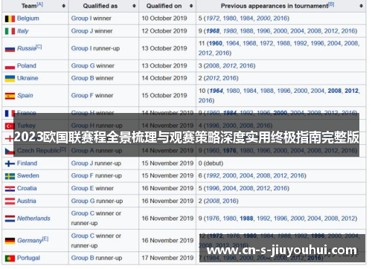The width and height of the screenshot is (372, 269).
Task: Follow Group J link in Italy row
Action: tap(82, 31)
